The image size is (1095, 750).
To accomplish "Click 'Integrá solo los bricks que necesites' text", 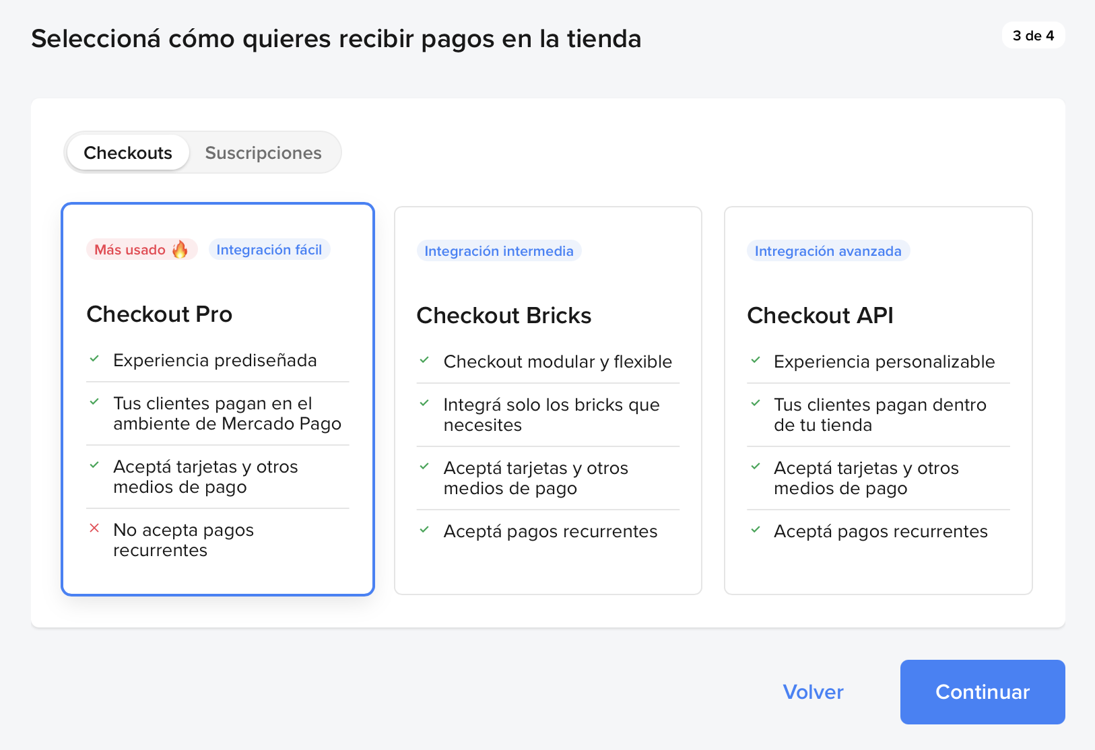I will point(552,415).
